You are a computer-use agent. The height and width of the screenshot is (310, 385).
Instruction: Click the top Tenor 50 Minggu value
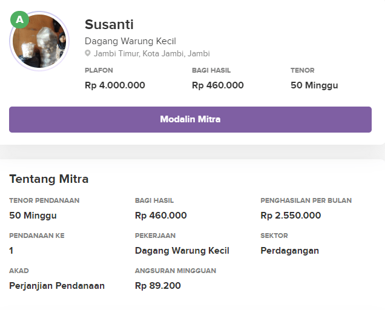(314, 85)
